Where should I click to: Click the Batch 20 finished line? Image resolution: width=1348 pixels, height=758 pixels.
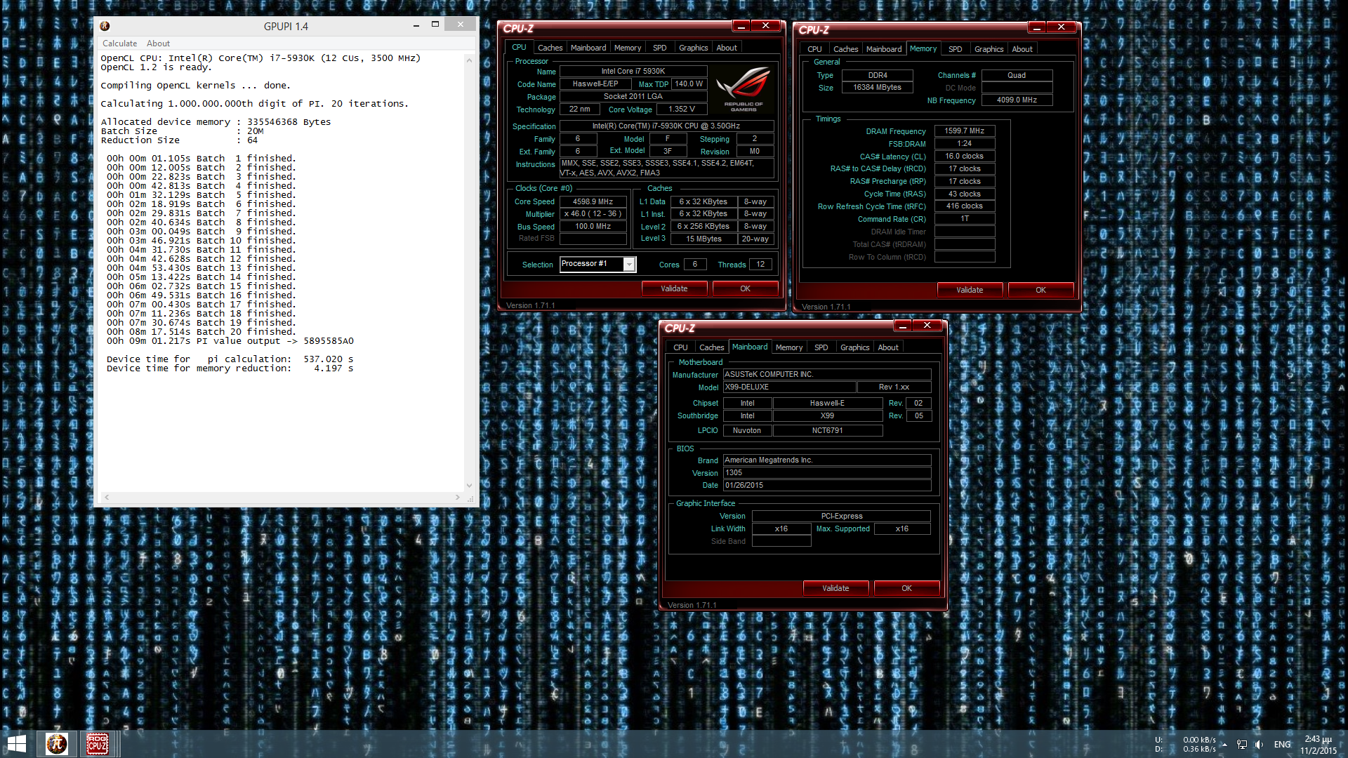[x=201, y=332]
